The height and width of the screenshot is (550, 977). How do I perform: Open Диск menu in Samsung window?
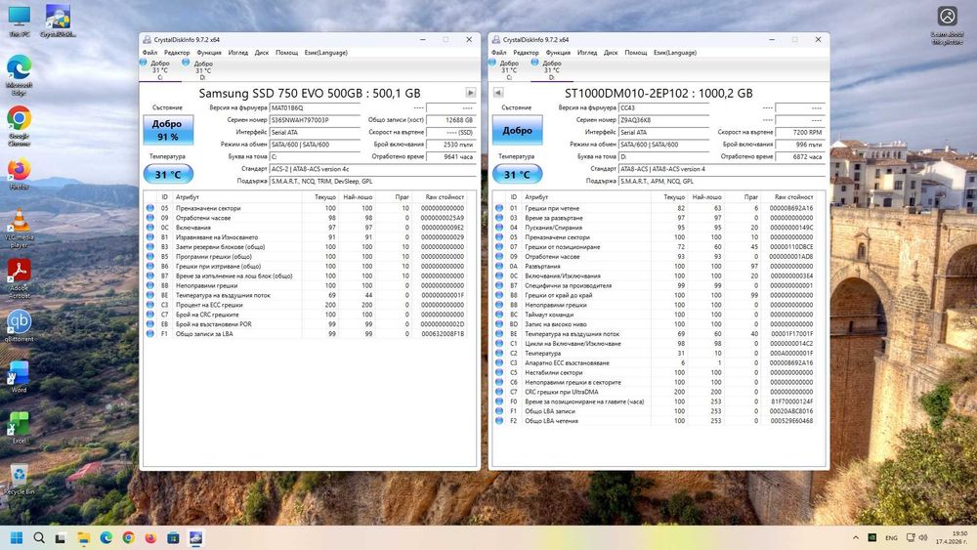262,53
